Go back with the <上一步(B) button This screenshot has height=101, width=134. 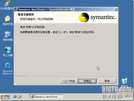point(69,81)
